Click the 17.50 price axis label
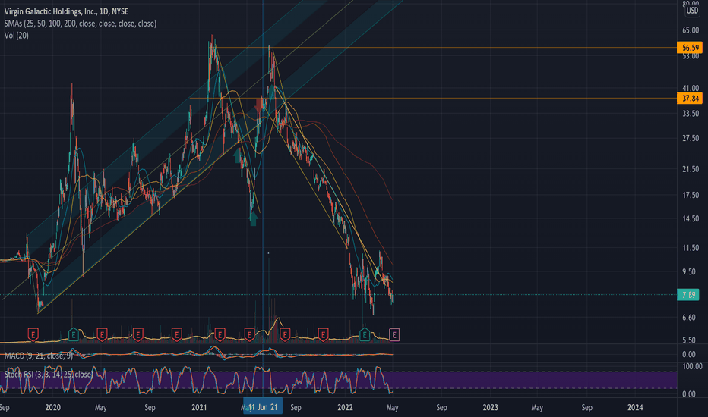Viewport: 708px width, 417px height. tap(691, 195)
